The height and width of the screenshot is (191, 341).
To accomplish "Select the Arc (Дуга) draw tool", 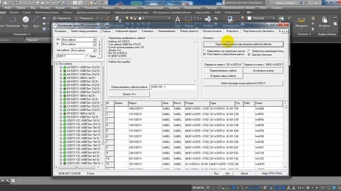I will 36,22.
